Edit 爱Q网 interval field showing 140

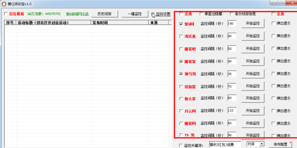tap(232, 23)
